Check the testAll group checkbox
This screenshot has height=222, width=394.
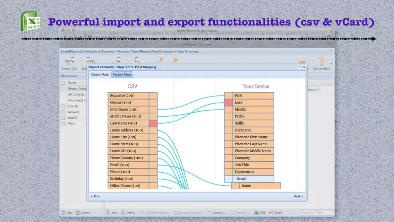click(63, 118)
